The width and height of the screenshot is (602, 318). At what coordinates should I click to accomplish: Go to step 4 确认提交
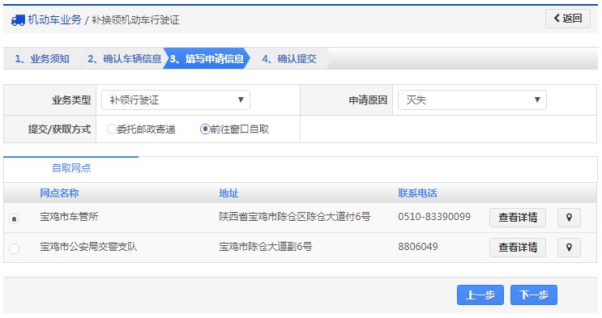pyautogui.click(x=288, y=59)
